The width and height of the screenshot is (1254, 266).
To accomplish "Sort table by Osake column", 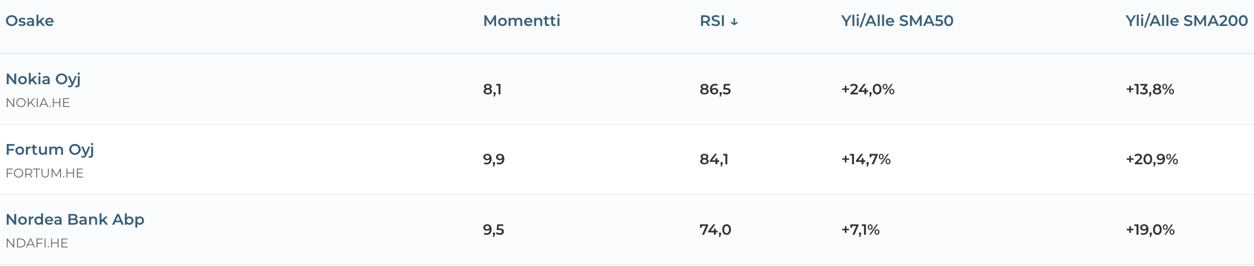I will pos(30,21).
